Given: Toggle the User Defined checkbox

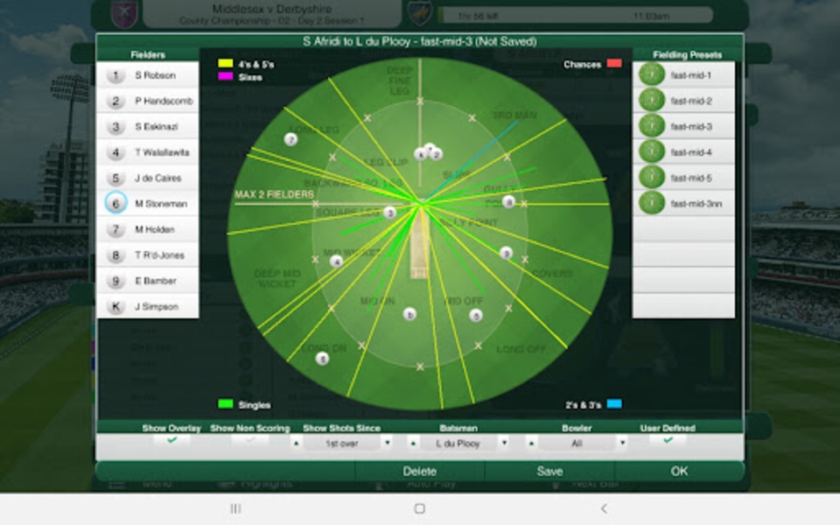Looking at the screenshot, I should 668,440.
